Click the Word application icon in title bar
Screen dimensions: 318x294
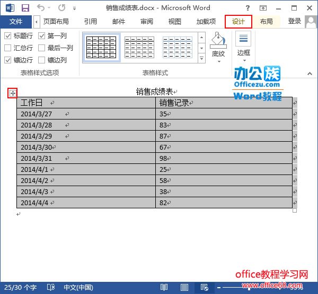pyautogui.click(x=10, y=8)
